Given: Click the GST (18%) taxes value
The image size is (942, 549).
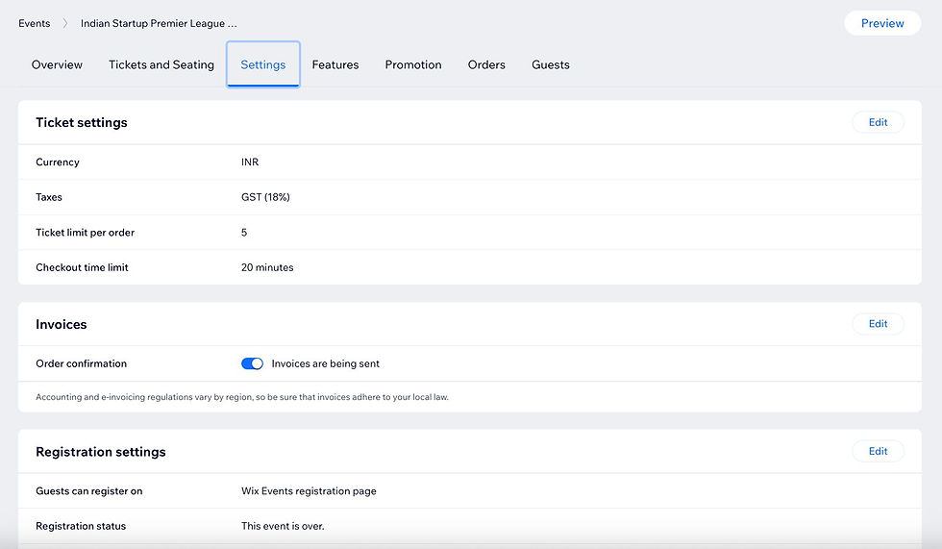Looking at the screenshot, I should tap(265, 197).
